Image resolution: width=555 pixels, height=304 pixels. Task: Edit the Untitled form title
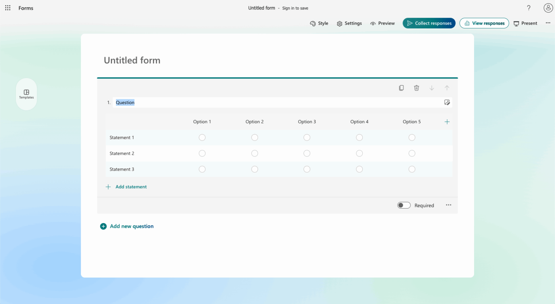click(x=132, y=60)
